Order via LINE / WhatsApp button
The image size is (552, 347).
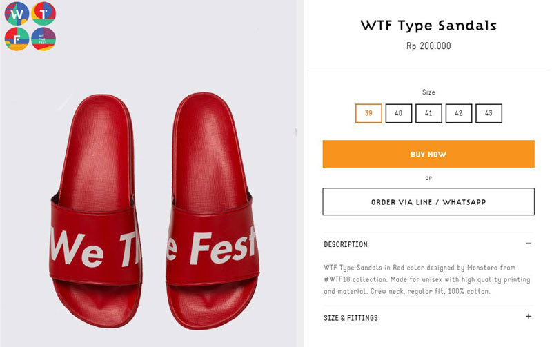click(x=428, y=201)
